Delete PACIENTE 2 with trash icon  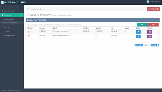[x=29, y=36]
